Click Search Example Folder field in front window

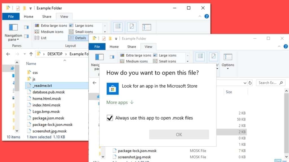click(x=271, y=83)
